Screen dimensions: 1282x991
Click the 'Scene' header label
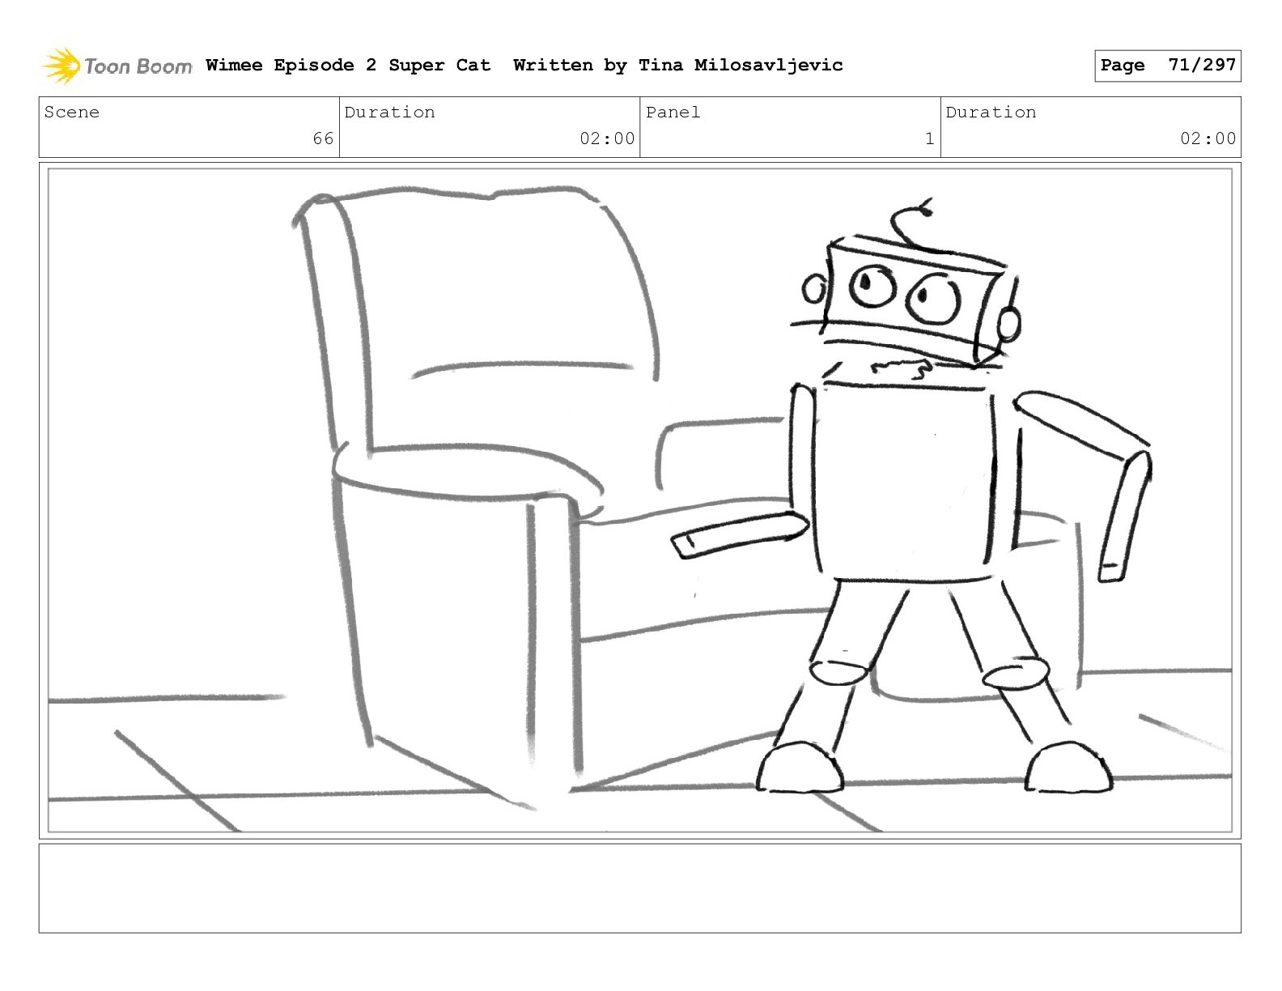coord(72,112)
